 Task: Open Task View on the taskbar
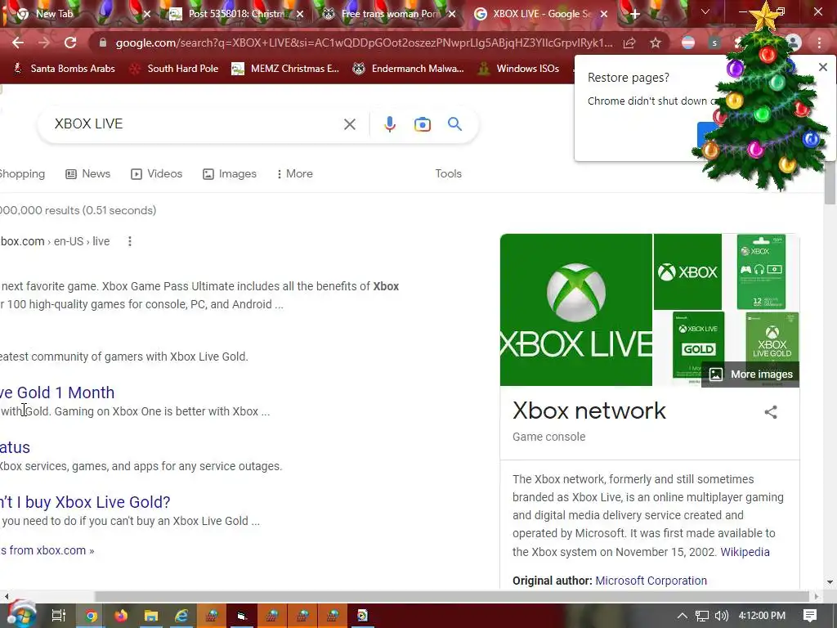(x=59, y=616)
